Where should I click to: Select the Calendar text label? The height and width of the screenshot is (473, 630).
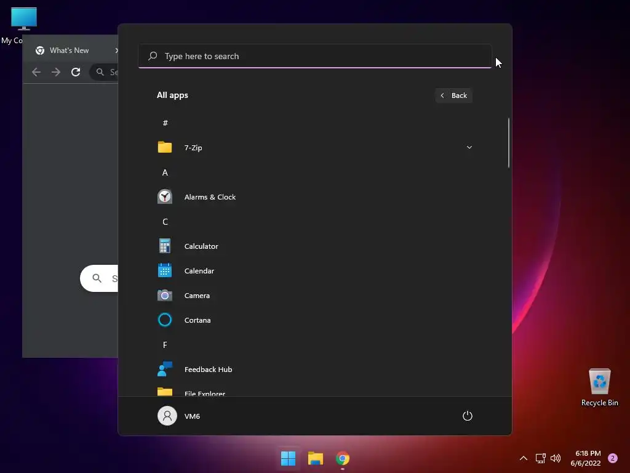click(199, 271)
